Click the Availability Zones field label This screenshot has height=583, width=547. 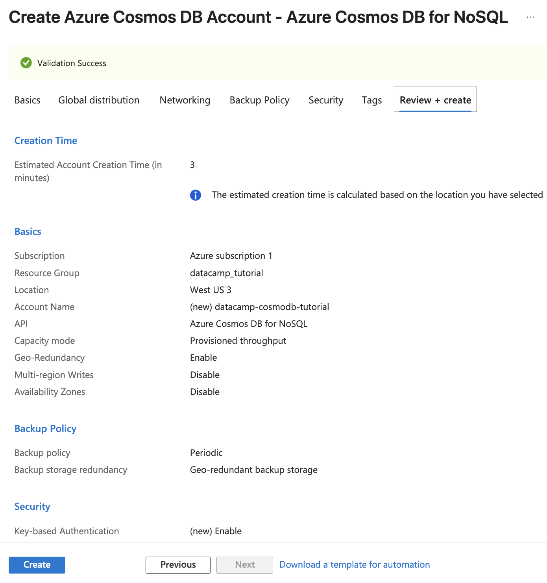point(50,392)
